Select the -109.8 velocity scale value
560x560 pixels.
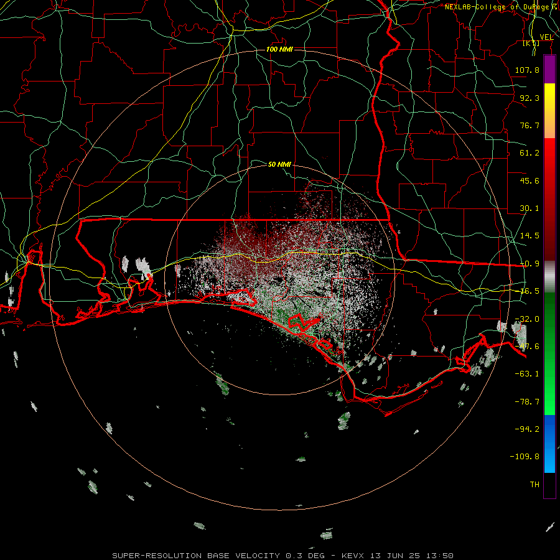coord(525,457)
